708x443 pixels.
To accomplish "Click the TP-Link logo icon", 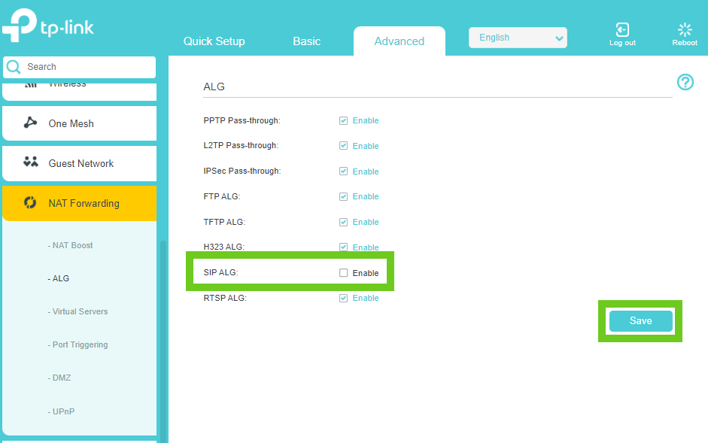I will 20,26.
